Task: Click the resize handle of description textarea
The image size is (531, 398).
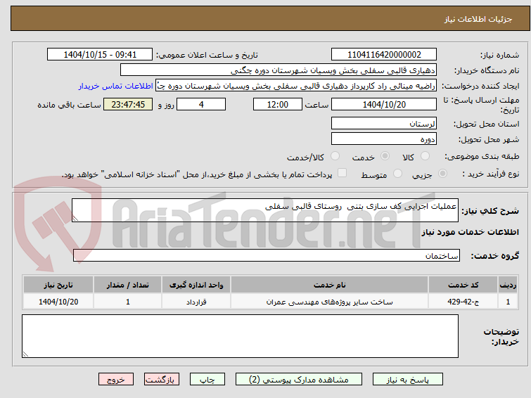Action: click(75, 219)
